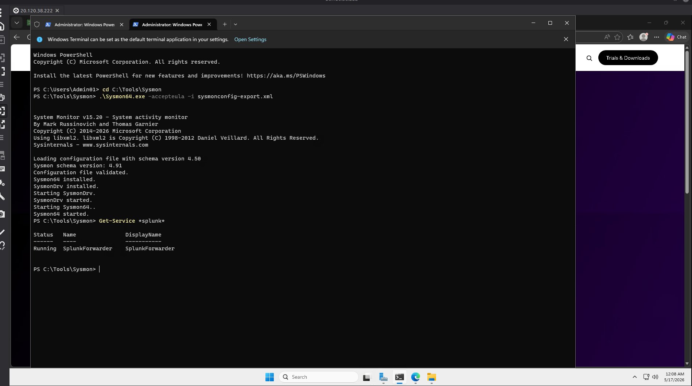This screenshot has width=692, height=386.
Task: Open Task View from taskbar
Action: [x=367, y=377]
